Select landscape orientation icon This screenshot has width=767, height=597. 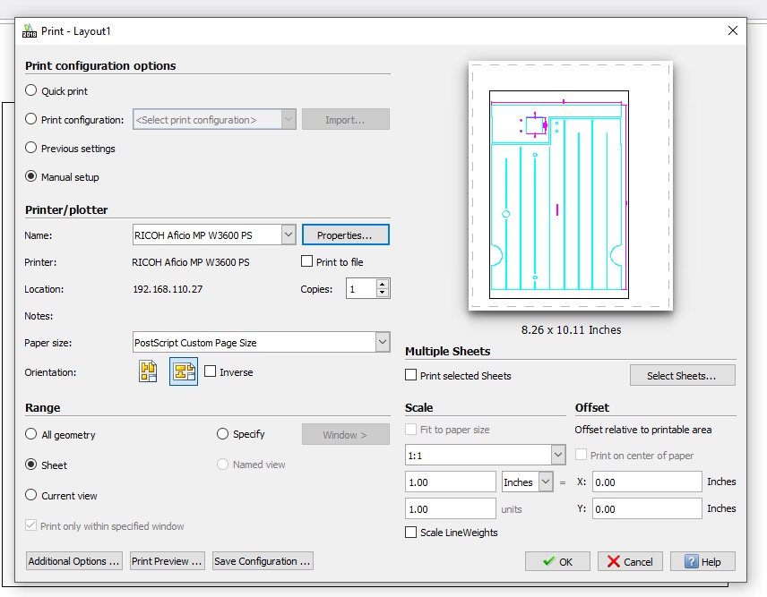[x=184, y=371]
